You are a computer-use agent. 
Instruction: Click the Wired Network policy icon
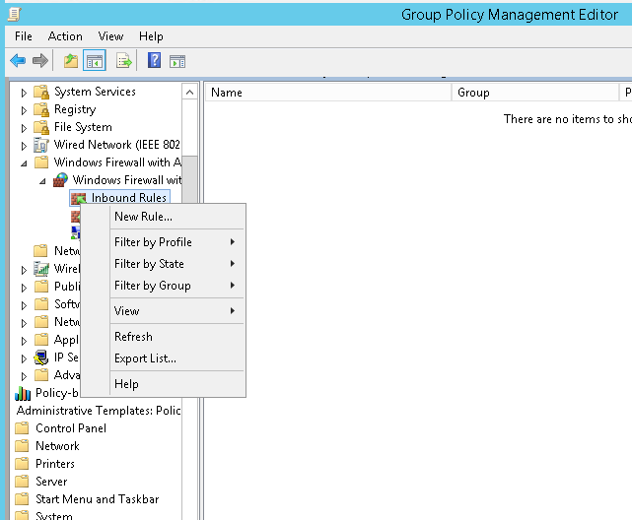pos(41,145)
